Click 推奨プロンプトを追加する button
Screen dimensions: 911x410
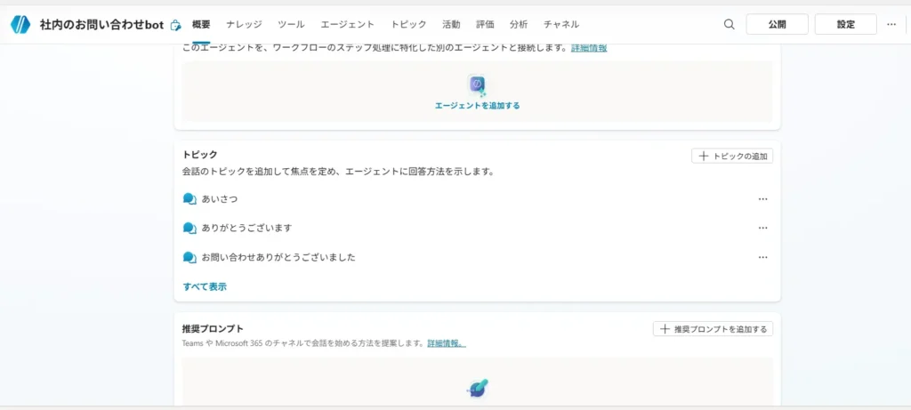713,329
